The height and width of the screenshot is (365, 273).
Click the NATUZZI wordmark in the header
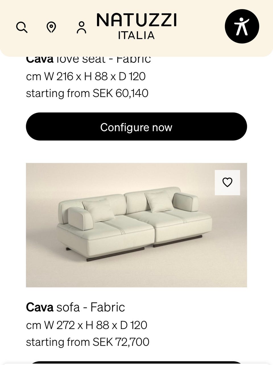[x=136, y=20]
